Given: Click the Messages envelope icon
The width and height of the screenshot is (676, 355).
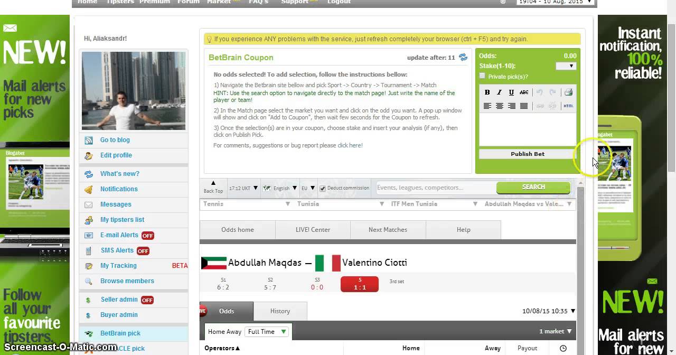Looking at the screenshot, I should click(89, 205).
